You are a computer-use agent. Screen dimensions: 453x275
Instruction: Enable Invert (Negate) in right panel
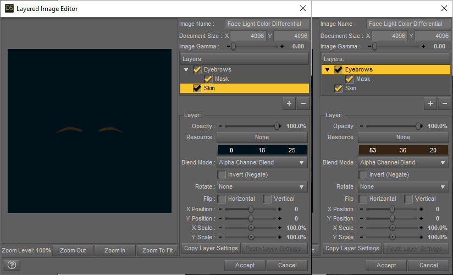point(363,175)
